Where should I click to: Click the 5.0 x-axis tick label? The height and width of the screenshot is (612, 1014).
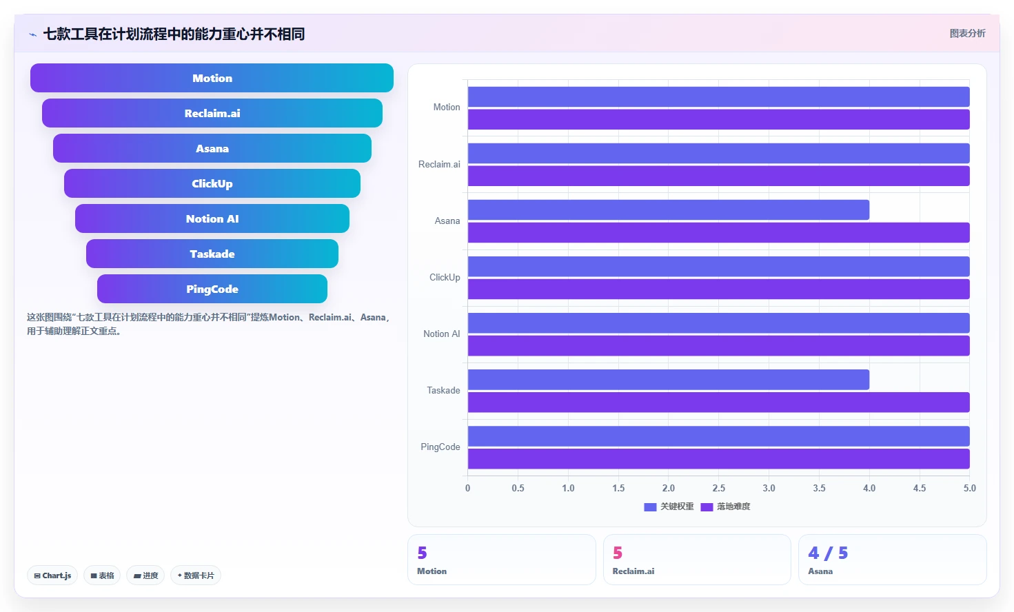[x=969, y=488]
